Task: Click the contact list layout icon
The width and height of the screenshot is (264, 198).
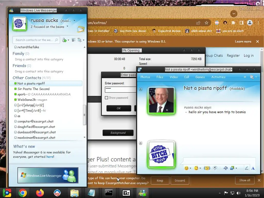Action: [73, 40]
